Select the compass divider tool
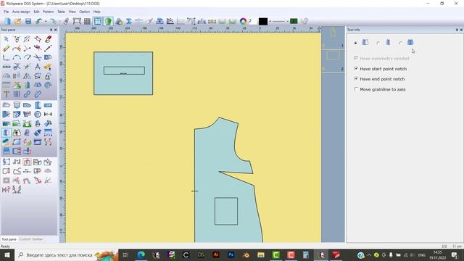The height and width of the screenshot is (261, 464). tap(37, 67)
